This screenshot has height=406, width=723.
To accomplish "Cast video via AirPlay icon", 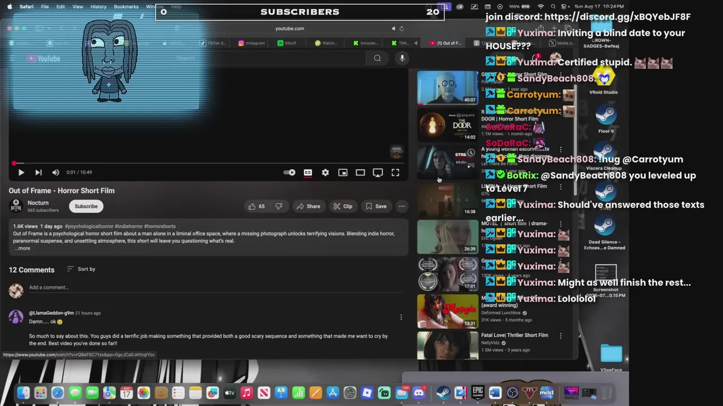I will click(378, 173).
